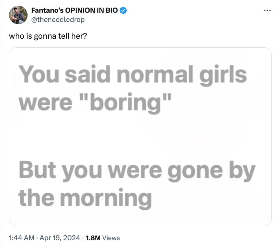Screen dimensions: 279x248
Task: Open the three-dot more options menu
Action: (x=267, y=11)
